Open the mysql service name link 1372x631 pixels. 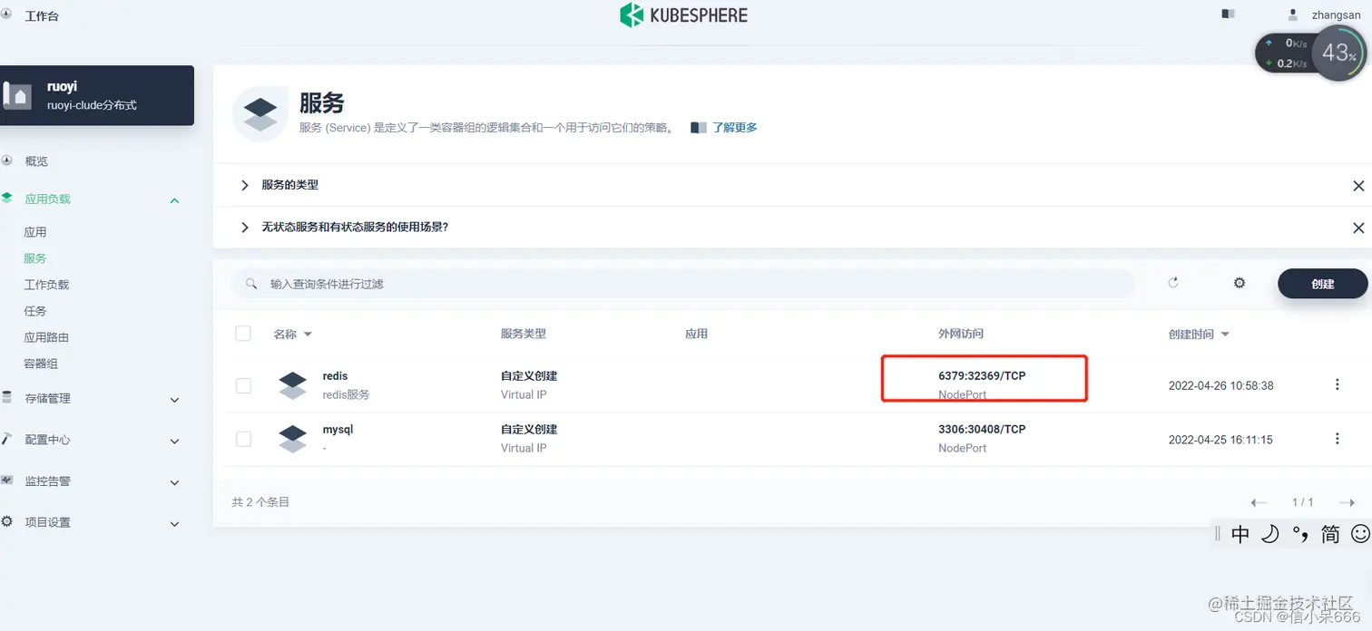[338, 429]
